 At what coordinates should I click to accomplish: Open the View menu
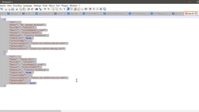pos(9,6)
